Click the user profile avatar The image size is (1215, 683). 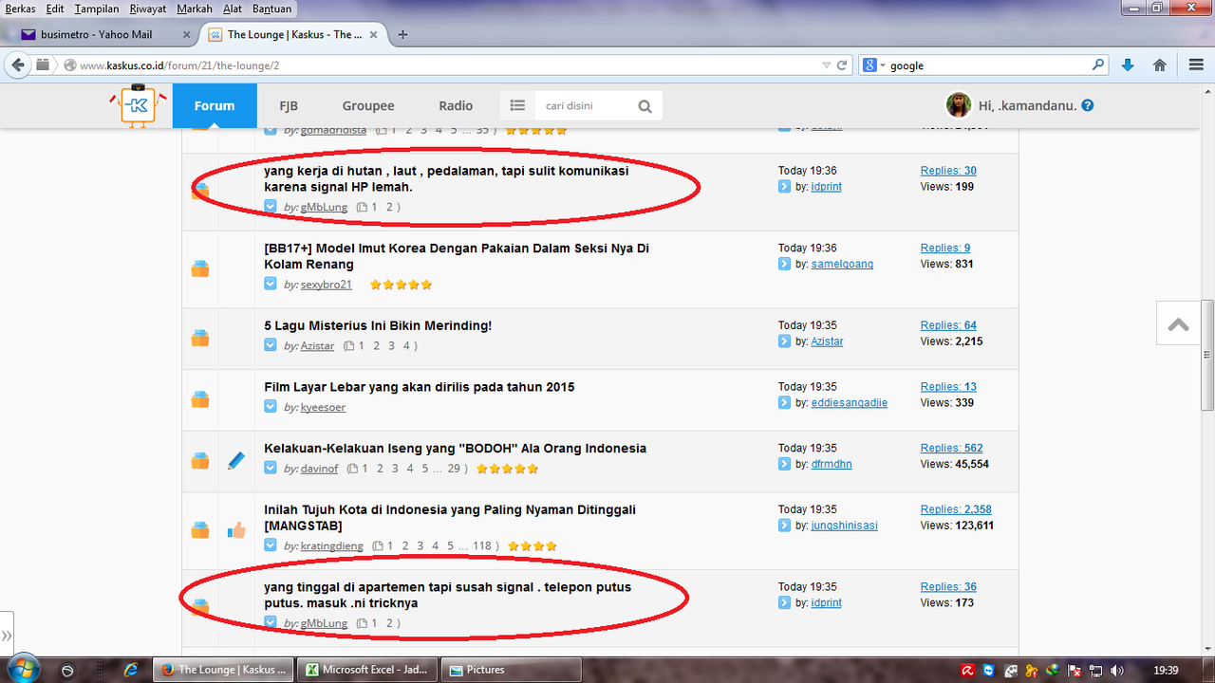[959, 105]
